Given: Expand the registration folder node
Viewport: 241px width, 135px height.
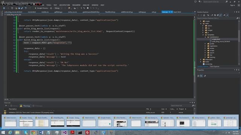Looking at the screenshot, I should click(x=205, y=46).
